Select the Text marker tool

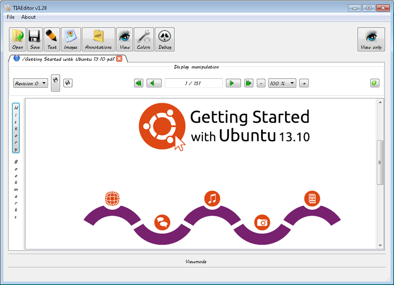[x=52, y=39]
